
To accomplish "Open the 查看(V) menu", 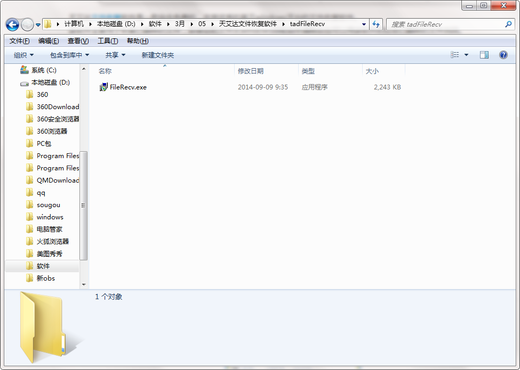I will 78,40.
